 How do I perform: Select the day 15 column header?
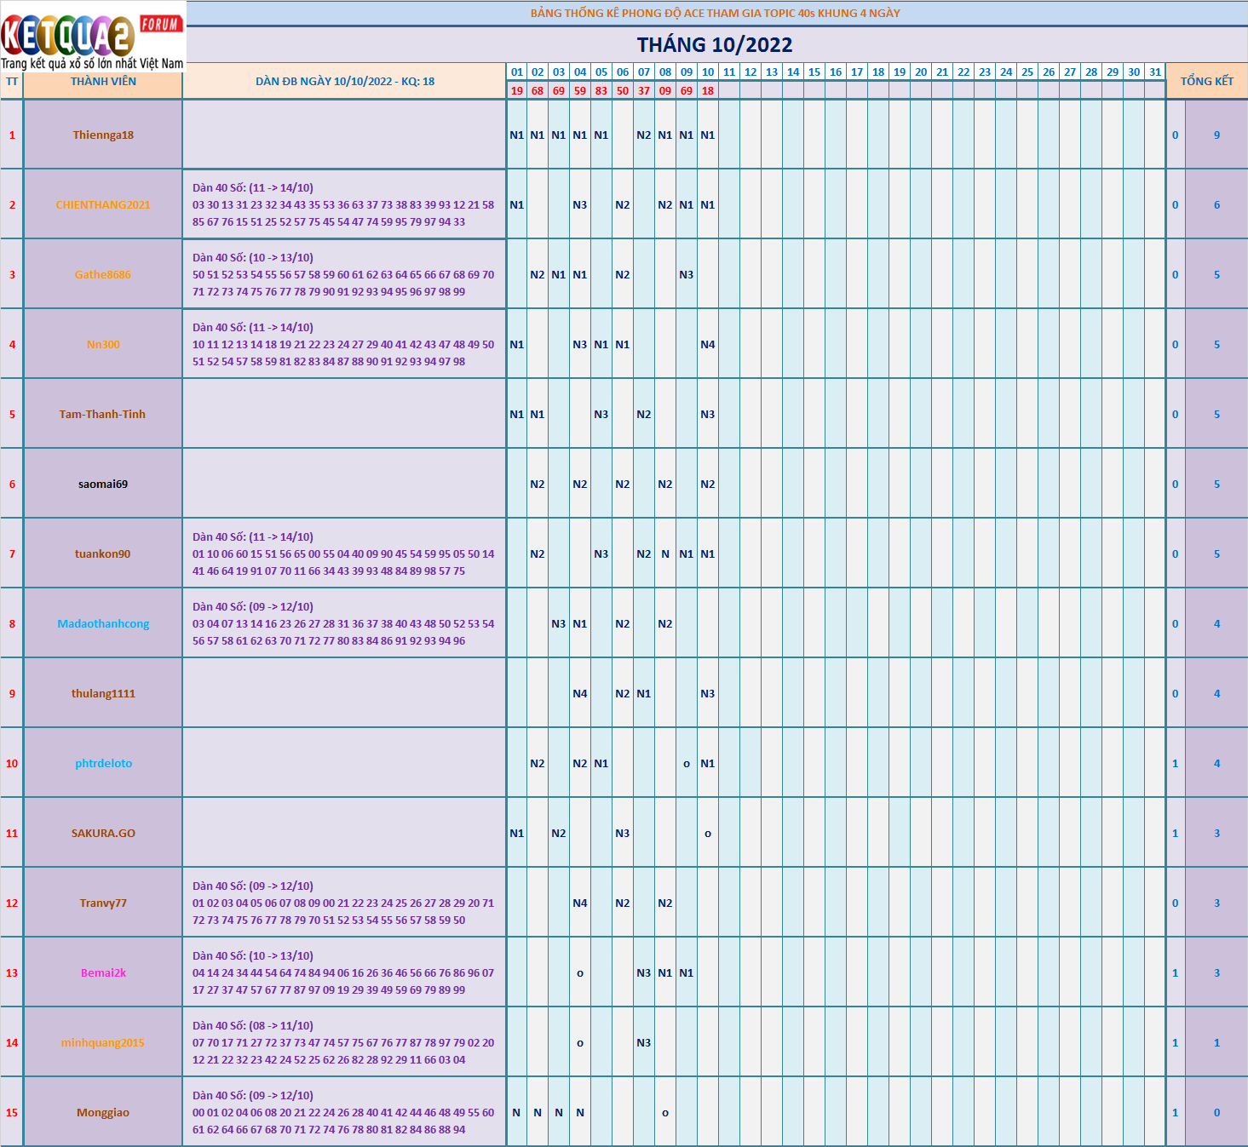pos(814,72)
